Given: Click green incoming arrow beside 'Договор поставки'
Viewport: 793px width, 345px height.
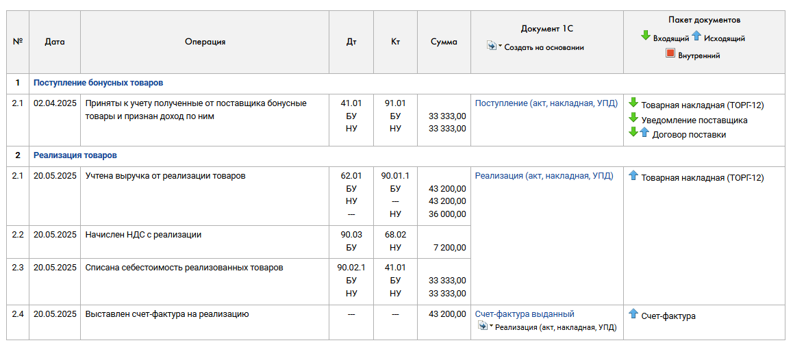Looking at the screenshot, I should (633, 132).
